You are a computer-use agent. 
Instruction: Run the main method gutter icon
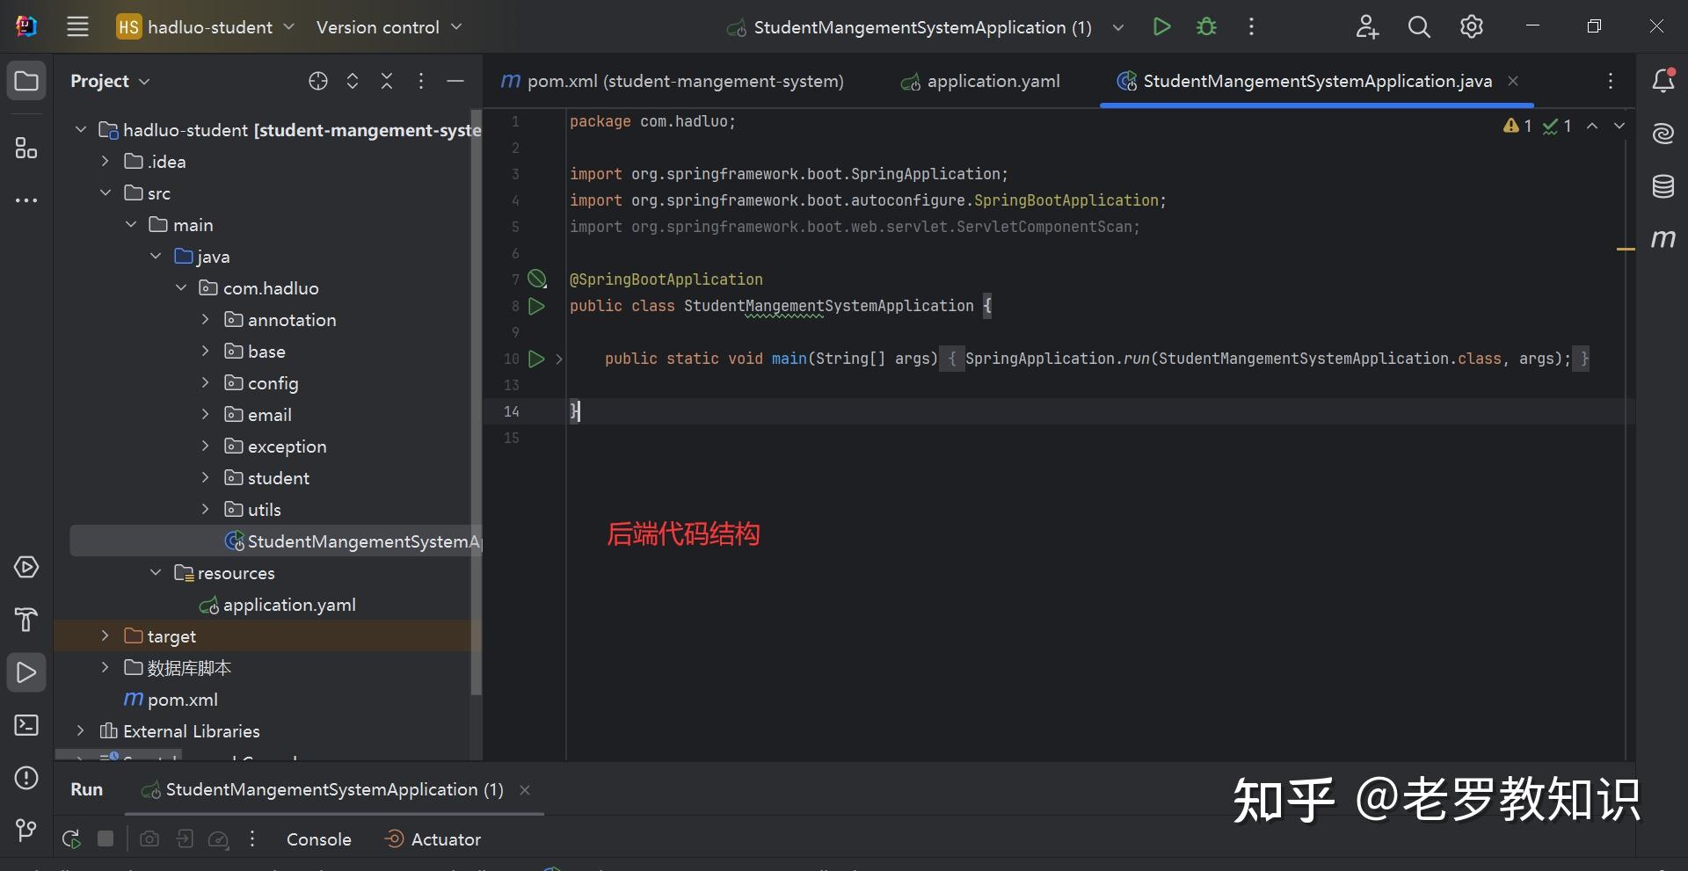coord(537,358)
